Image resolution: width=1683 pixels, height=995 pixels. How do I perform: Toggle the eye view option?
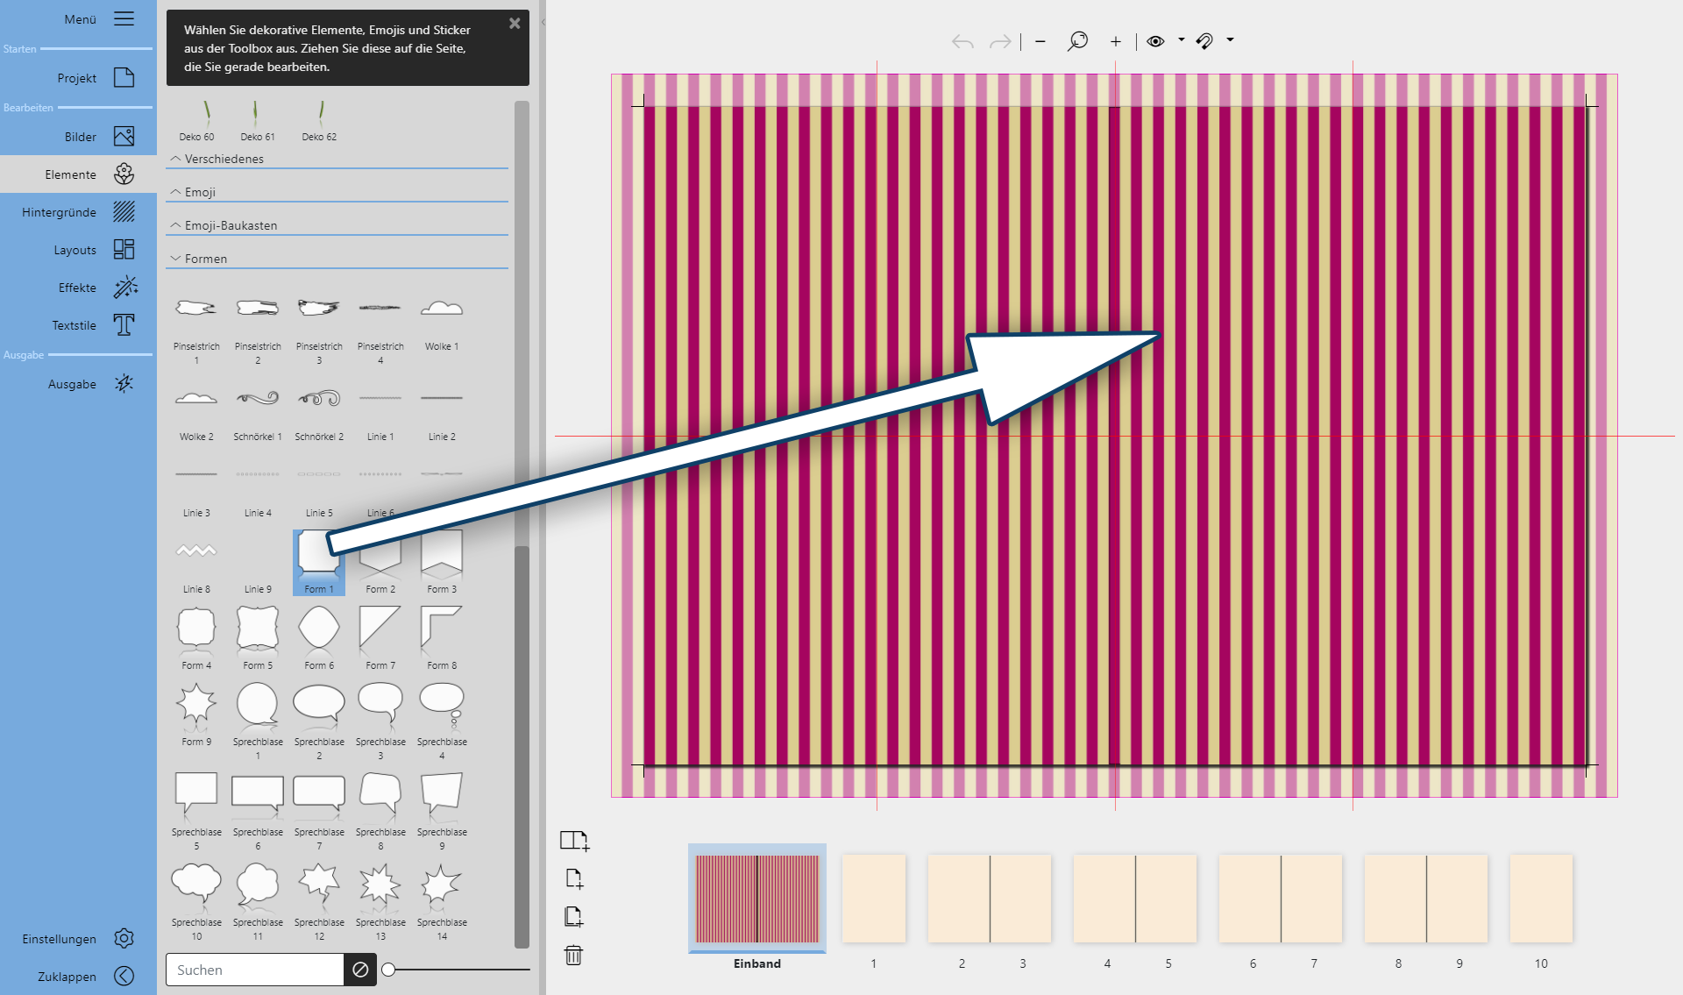(x=1155, y=41)
